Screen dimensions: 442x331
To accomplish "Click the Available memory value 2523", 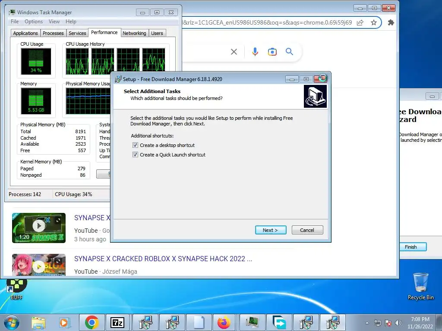I will (x=81, y=144).
